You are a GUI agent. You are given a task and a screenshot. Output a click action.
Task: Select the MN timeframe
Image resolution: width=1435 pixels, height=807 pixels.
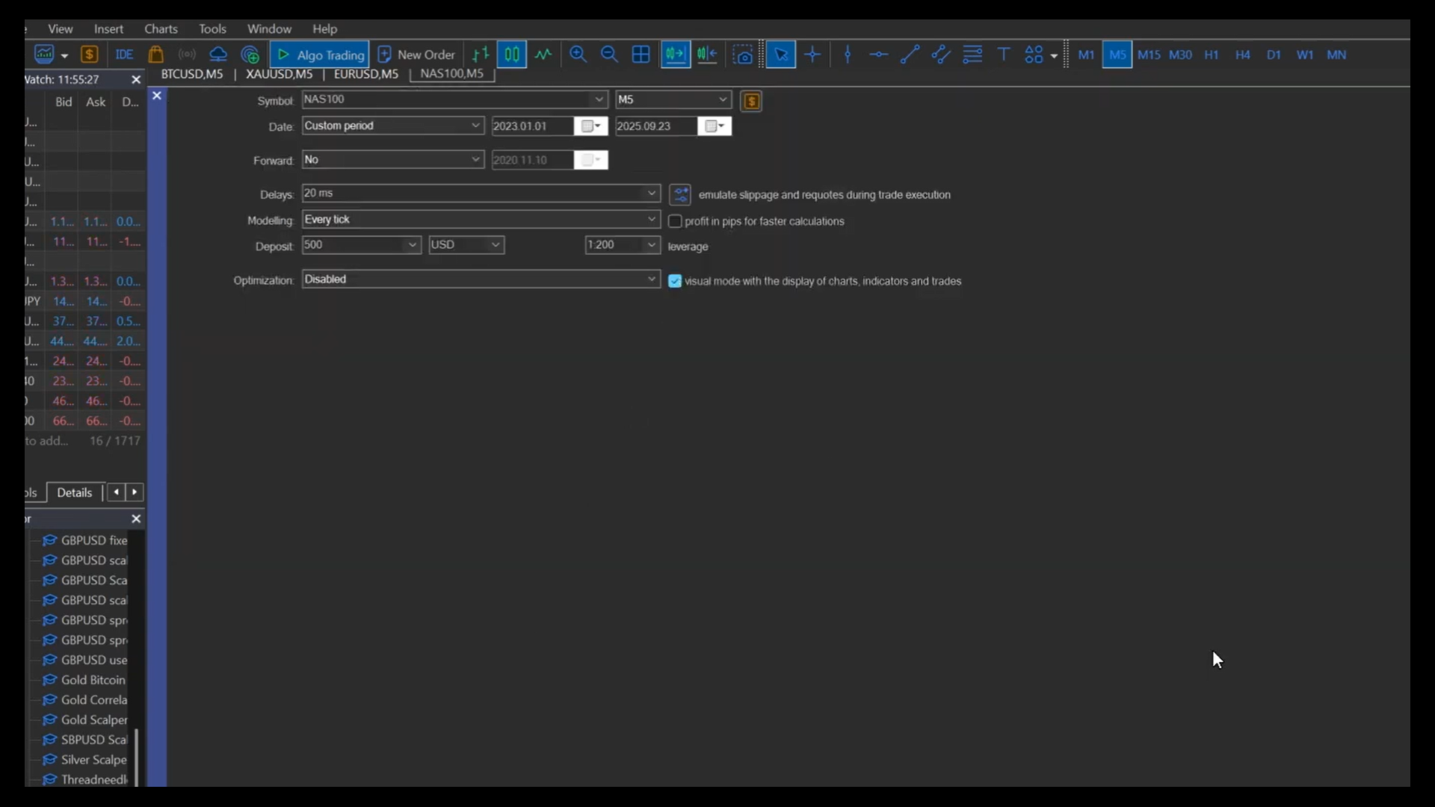pyautogui.click(x=1336, y=55)
